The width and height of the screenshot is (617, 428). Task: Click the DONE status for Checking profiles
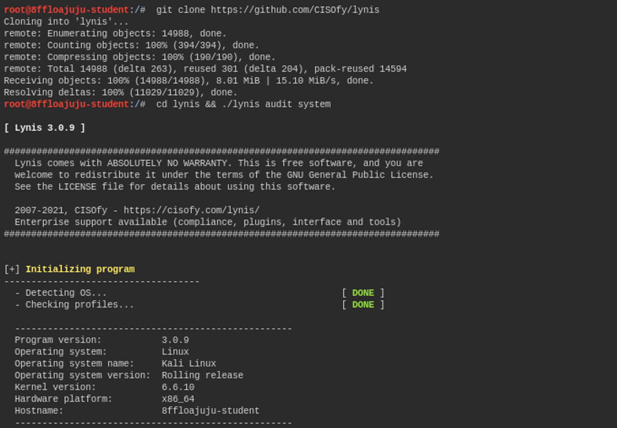point(363,305)
